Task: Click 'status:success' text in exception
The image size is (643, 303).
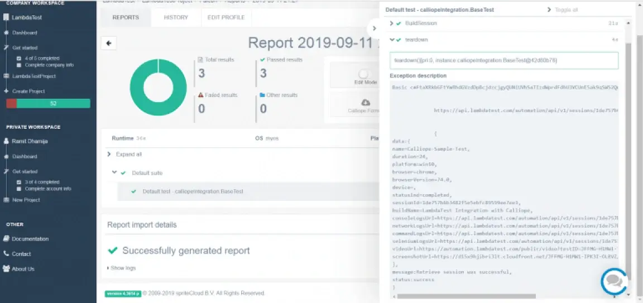Action: [x=413, y=280]
